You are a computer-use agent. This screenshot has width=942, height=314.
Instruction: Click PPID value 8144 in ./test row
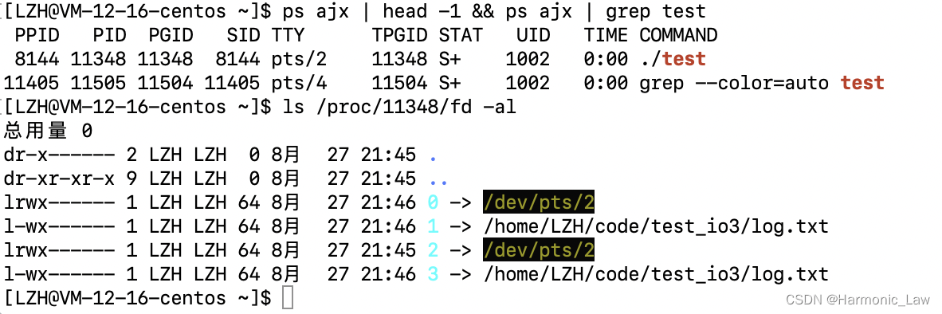tap(37, 59)
